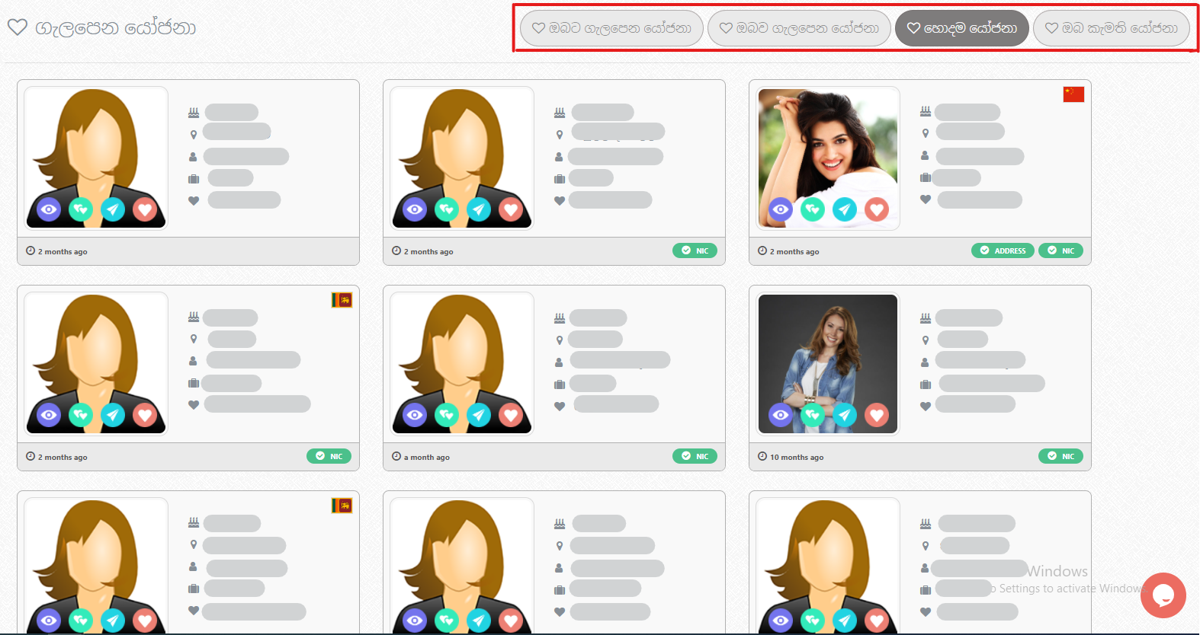Click Sri Lanka flag on the 2 months ago NIC card
This screenshot has height=635, width=1200.
coord(342,300)
